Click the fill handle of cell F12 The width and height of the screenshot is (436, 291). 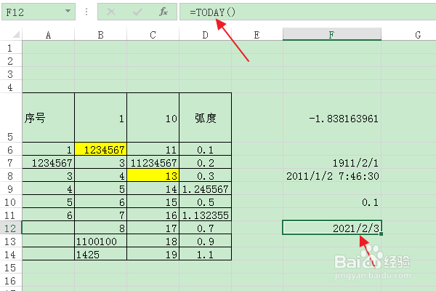click(381, 234)
